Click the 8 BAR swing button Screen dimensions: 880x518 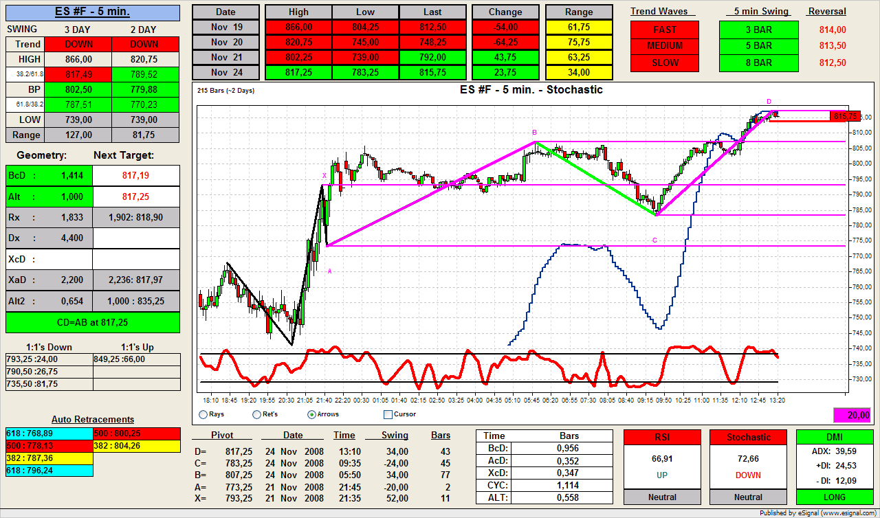pyautogui.click(x=759, y=63)
